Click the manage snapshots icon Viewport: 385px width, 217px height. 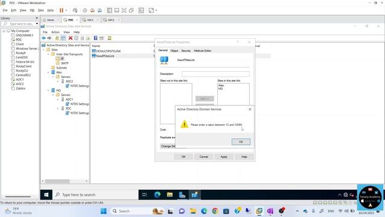[x=100, y=10]
